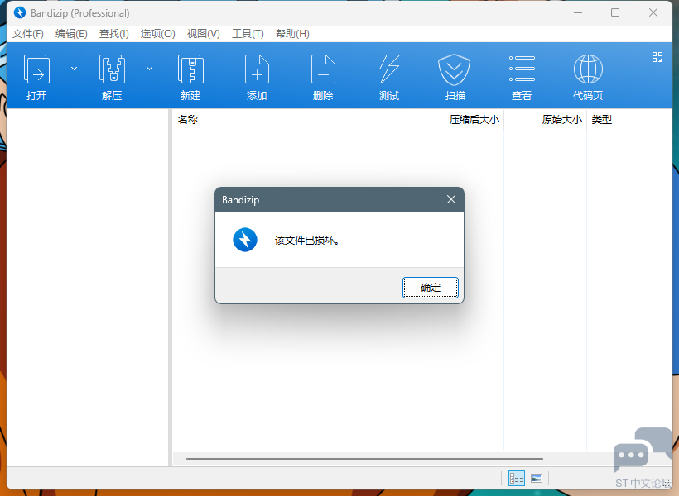Confirm the dialog with 确定 button

(431, 288)
